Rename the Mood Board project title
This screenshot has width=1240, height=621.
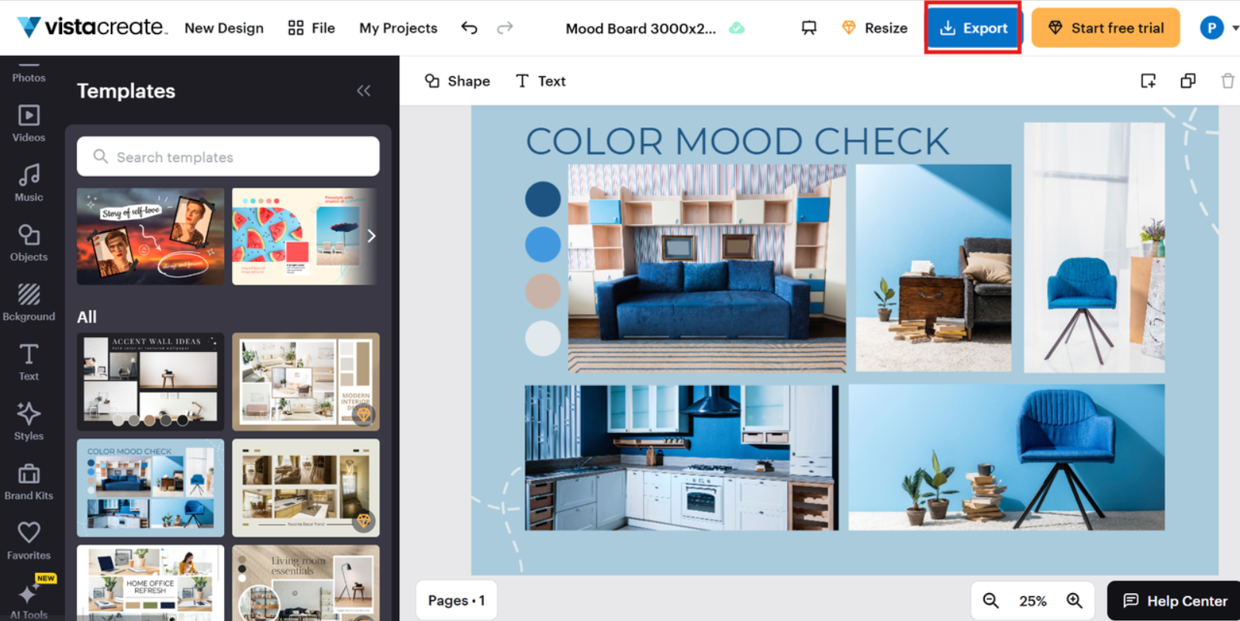tap(641, 28)
